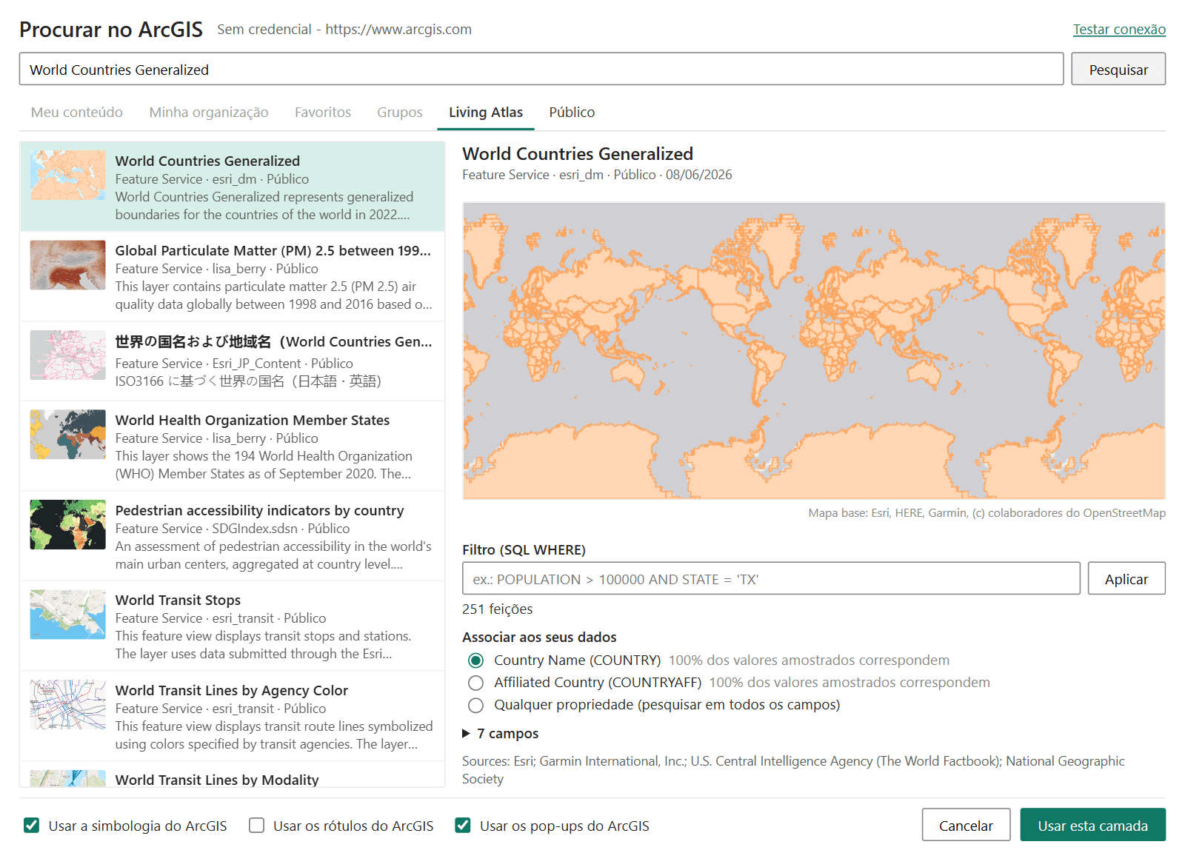Click the Cancelar button

point(966,826)
